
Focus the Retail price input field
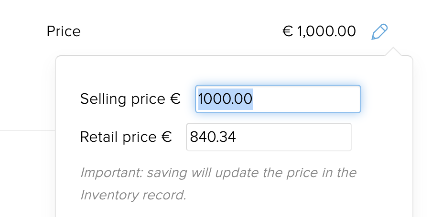[x=269, y=137]
